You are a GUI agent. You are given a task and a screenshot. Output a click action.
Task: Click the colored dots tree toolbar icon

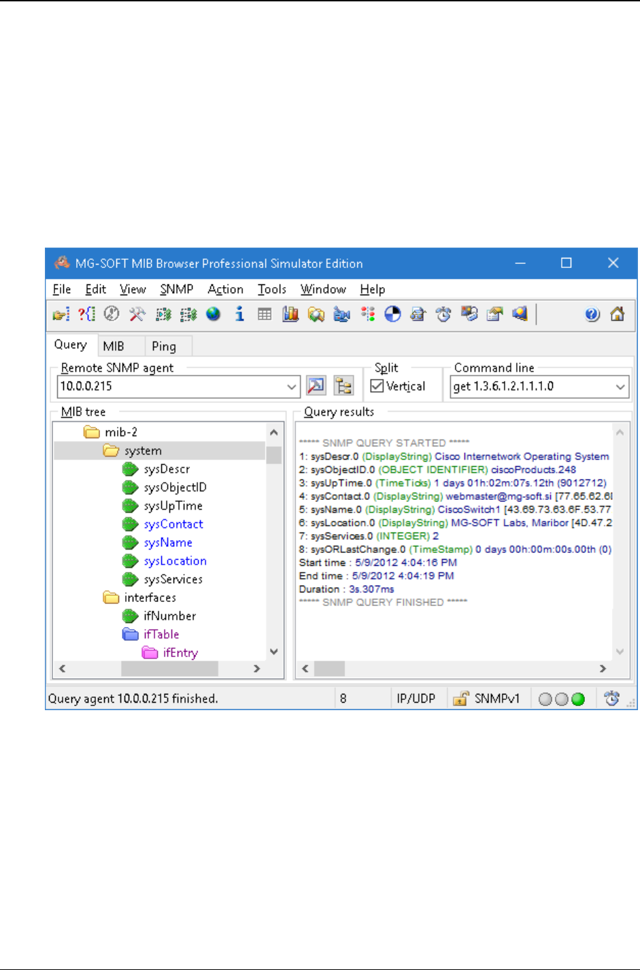point(368,314)
